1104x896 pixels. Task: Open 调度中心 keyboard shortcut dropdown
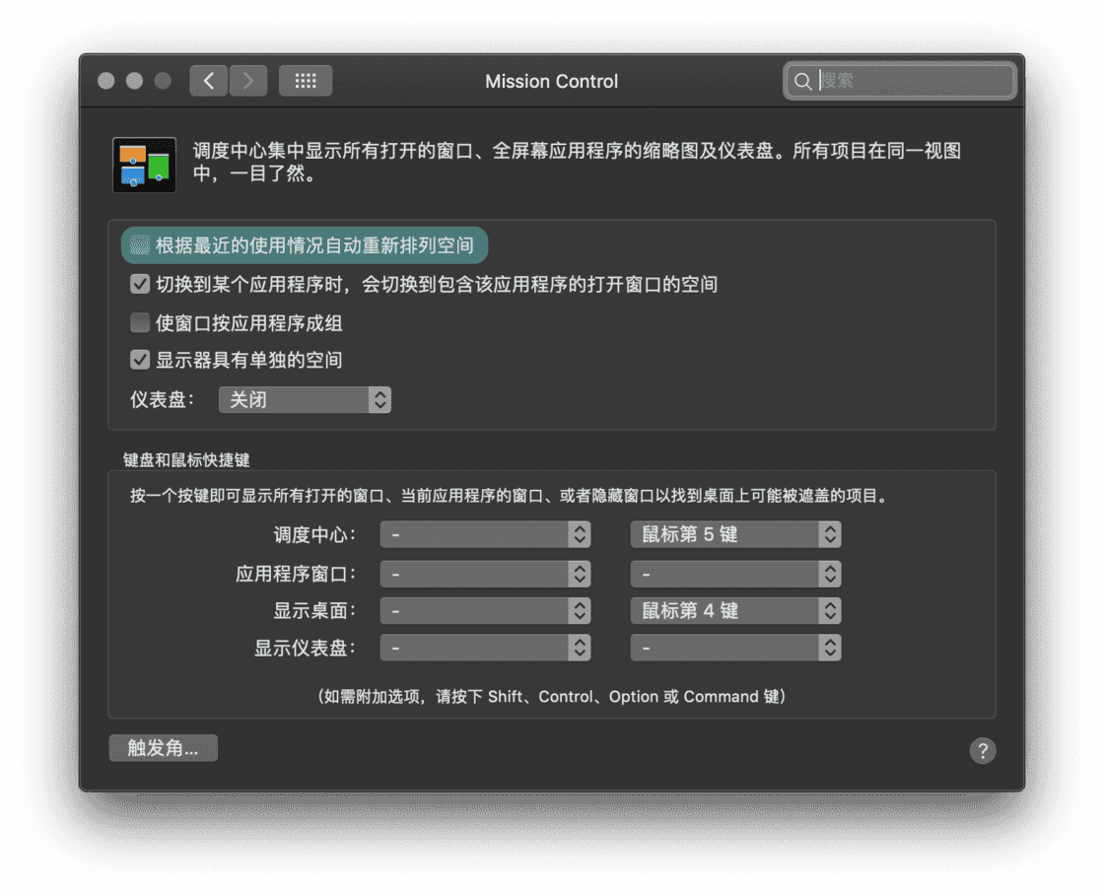click(x=485, y=534)
